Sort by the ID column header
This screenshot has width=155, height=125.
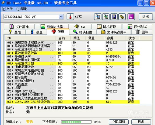point(30,38)
